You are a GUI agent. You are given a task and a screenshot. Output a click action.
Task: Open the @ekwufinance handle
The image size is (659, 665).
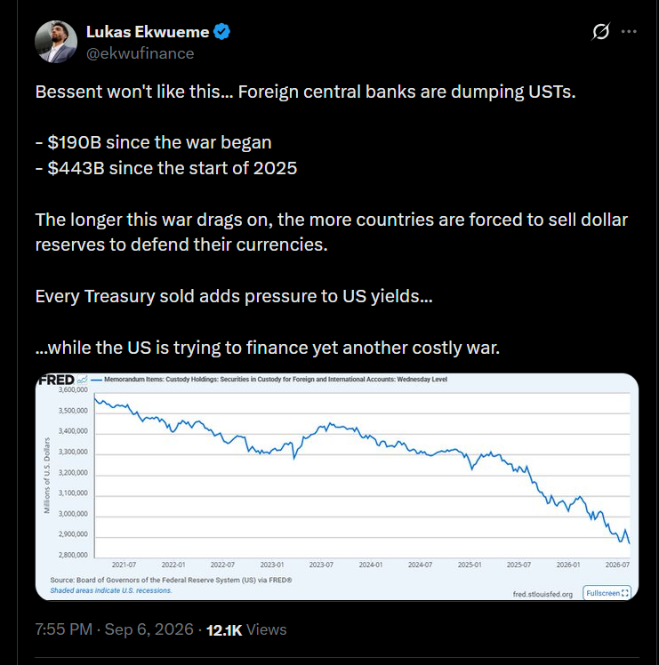click(x=140, y=53)
